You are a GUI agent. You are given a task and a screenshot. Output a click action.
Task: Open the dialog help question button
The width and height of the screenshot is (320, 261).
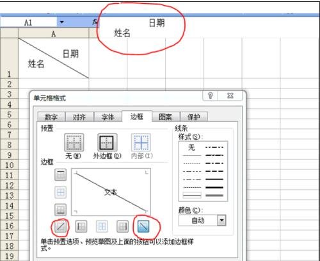210,96
